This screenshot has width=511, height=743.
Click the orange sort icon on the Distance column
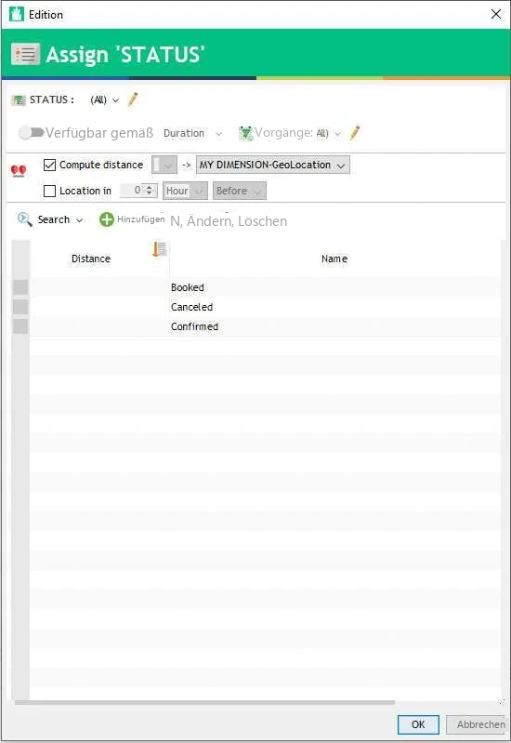[x=160, y=249]
